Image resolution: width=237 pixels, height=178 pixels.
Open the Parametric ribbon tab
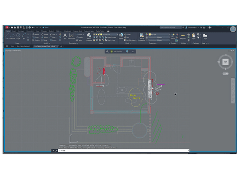tap(30, 31)
